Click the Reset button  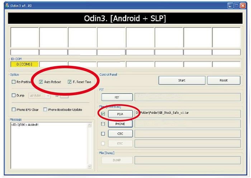point(224,80)
